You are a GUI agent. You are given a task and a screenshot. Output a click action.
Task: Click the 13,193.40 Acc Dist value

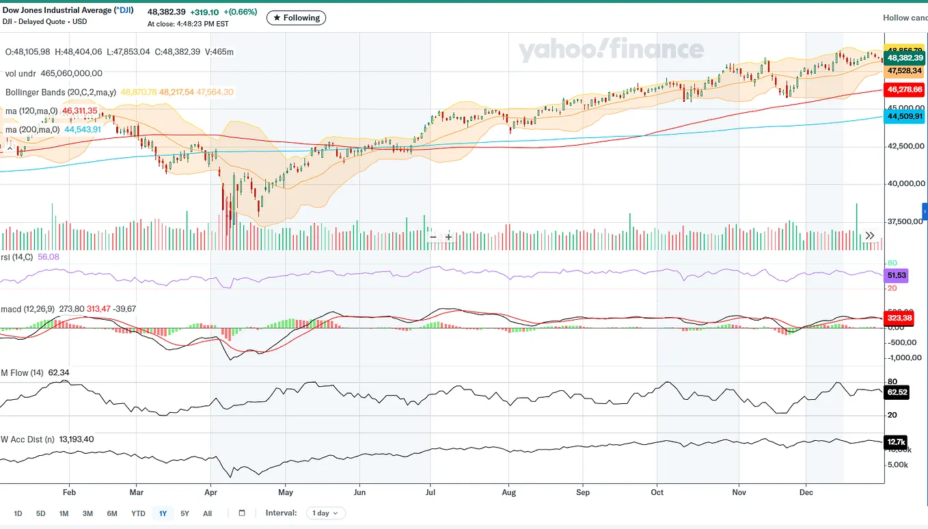tap(77, 439)
